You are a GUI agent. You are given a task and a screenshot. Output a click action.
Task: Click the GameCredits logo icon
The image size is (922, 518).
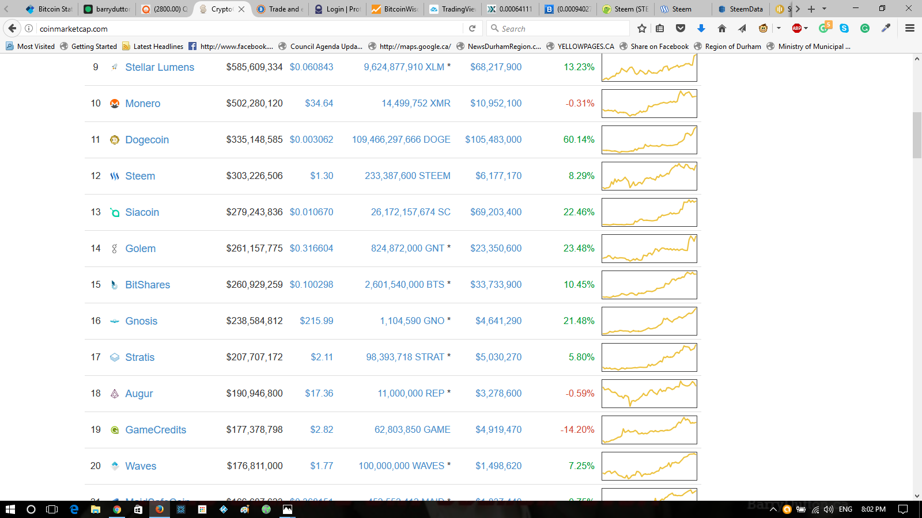click(x=115, y=430)
